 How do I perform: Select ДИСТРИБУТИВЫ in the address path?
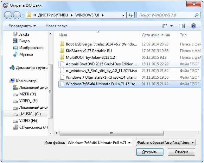53,15
